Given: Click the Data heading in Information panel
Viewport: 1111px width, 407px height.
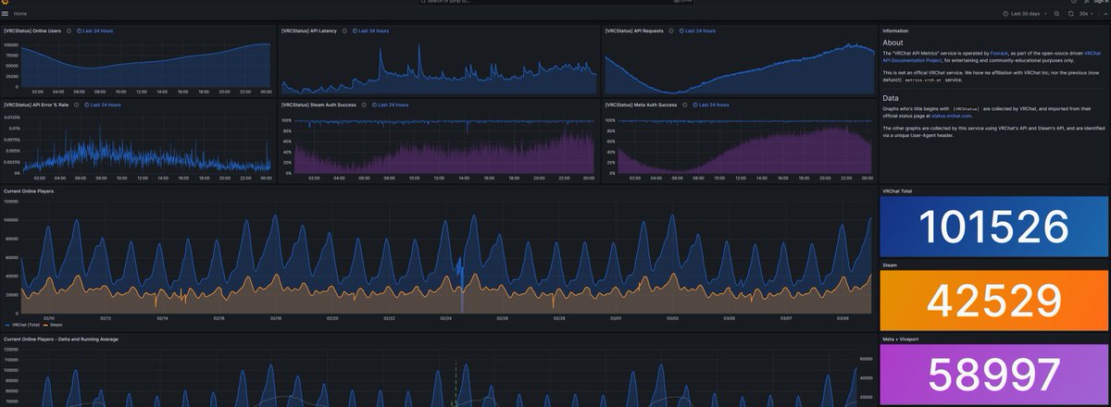Looking at the screenshot, I should point(891,97).
